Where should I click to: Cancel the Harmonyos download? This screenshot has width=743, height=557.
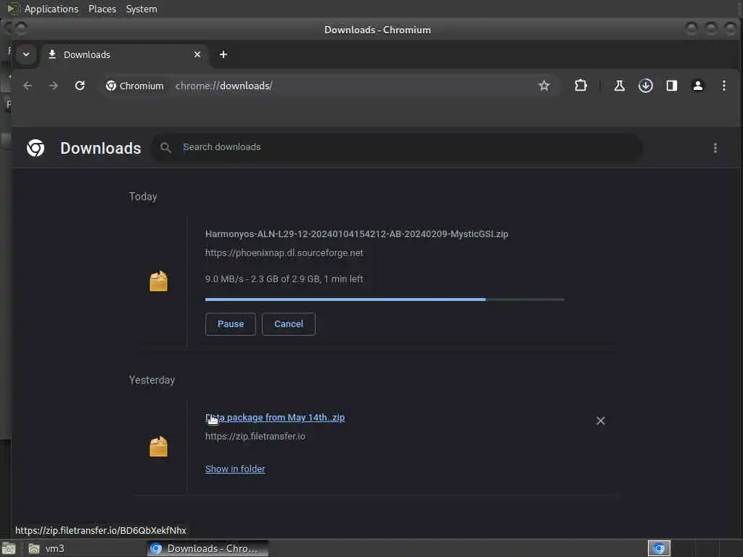pos(289,324)
